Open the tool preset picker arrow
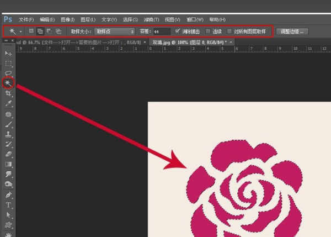The height and width of the screenshot is (237, 331). coord(21,31)
